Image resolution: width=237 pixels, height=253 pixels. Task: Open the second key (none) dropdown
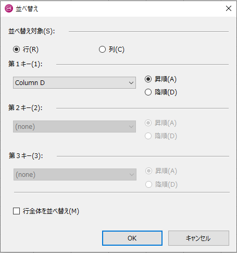click(x=74, y=127)
